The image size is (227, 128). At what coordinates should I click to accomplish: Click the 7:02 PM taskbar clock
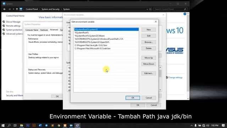[x=215, y=126]
